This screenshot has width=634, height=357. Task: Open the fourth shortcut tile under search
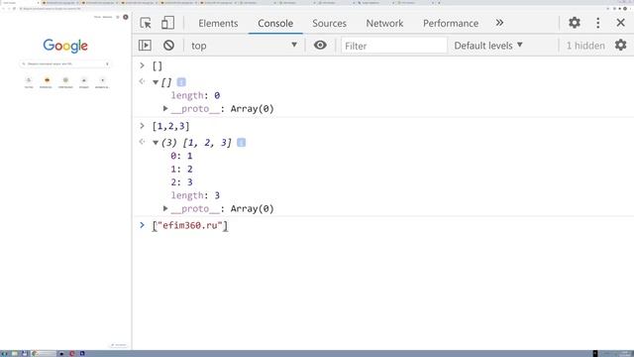(84, 81)
